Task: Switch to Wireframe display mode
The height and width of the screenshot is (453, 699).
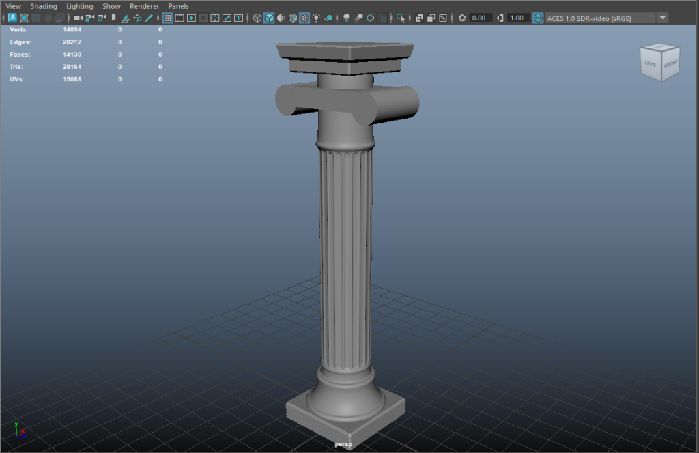Action: click(257, 18)
